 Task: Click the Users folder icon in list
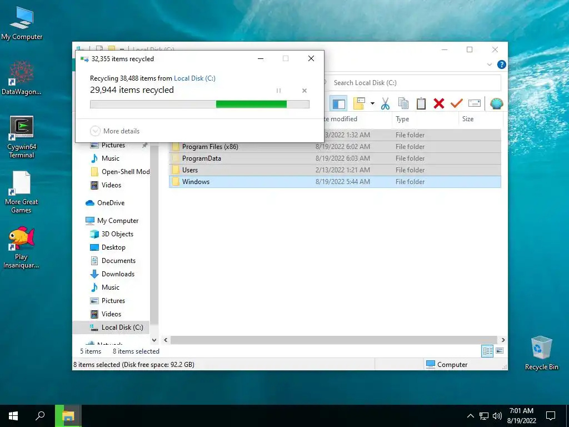[x=176, y=170]
